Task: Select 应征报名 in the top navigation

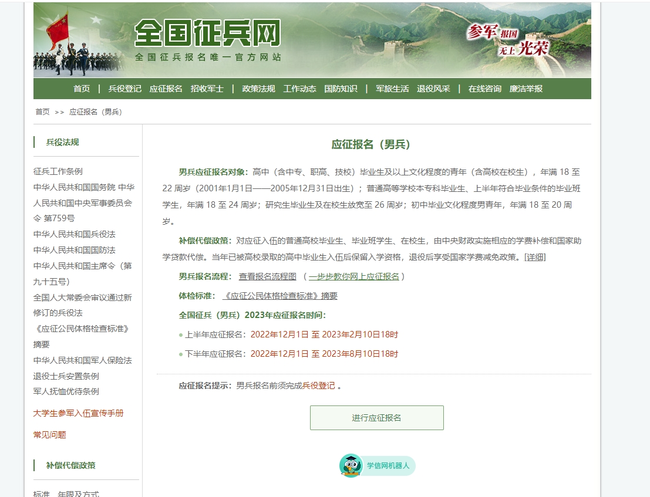Action: point(166,89)
